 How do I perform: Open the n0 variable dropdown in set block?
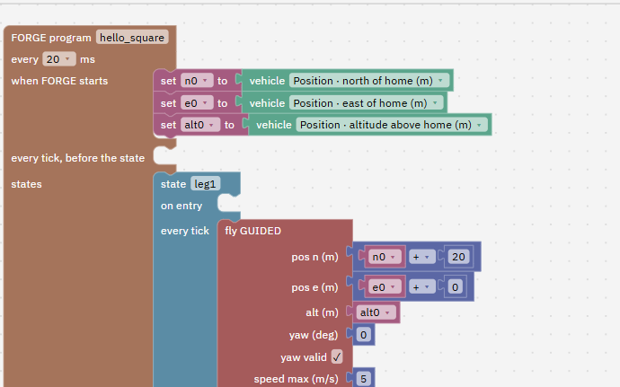197,81
